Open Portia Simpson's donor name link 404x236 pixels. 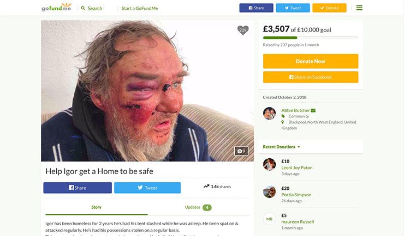pyautogui.click(x=296, y=195)
